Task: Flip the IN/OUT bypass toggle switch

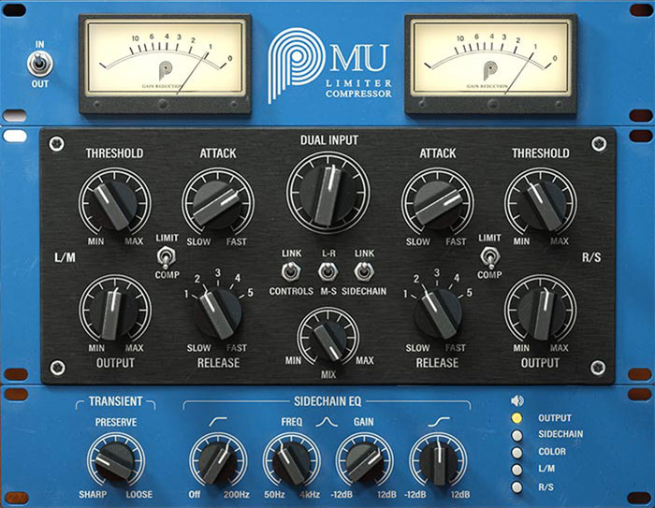Action: click(x=39, y=64)
